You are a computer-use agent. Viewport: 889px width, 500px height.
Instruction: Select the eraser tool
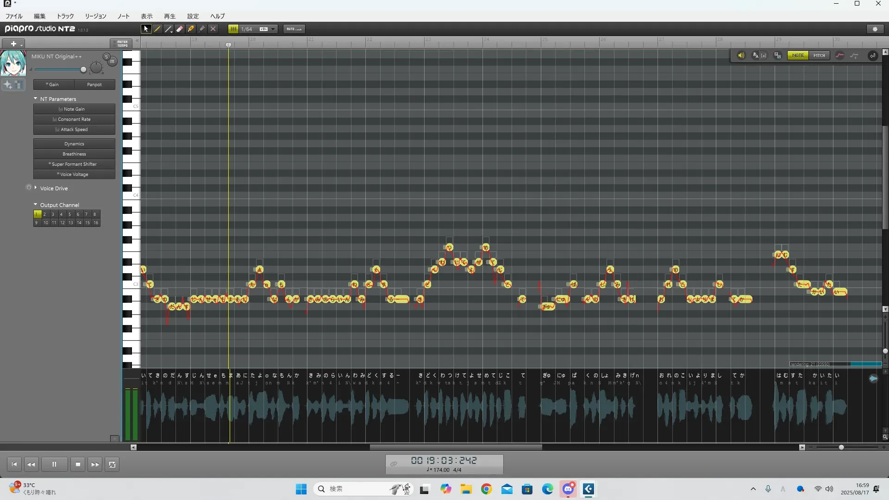click(x=180, y=29)
